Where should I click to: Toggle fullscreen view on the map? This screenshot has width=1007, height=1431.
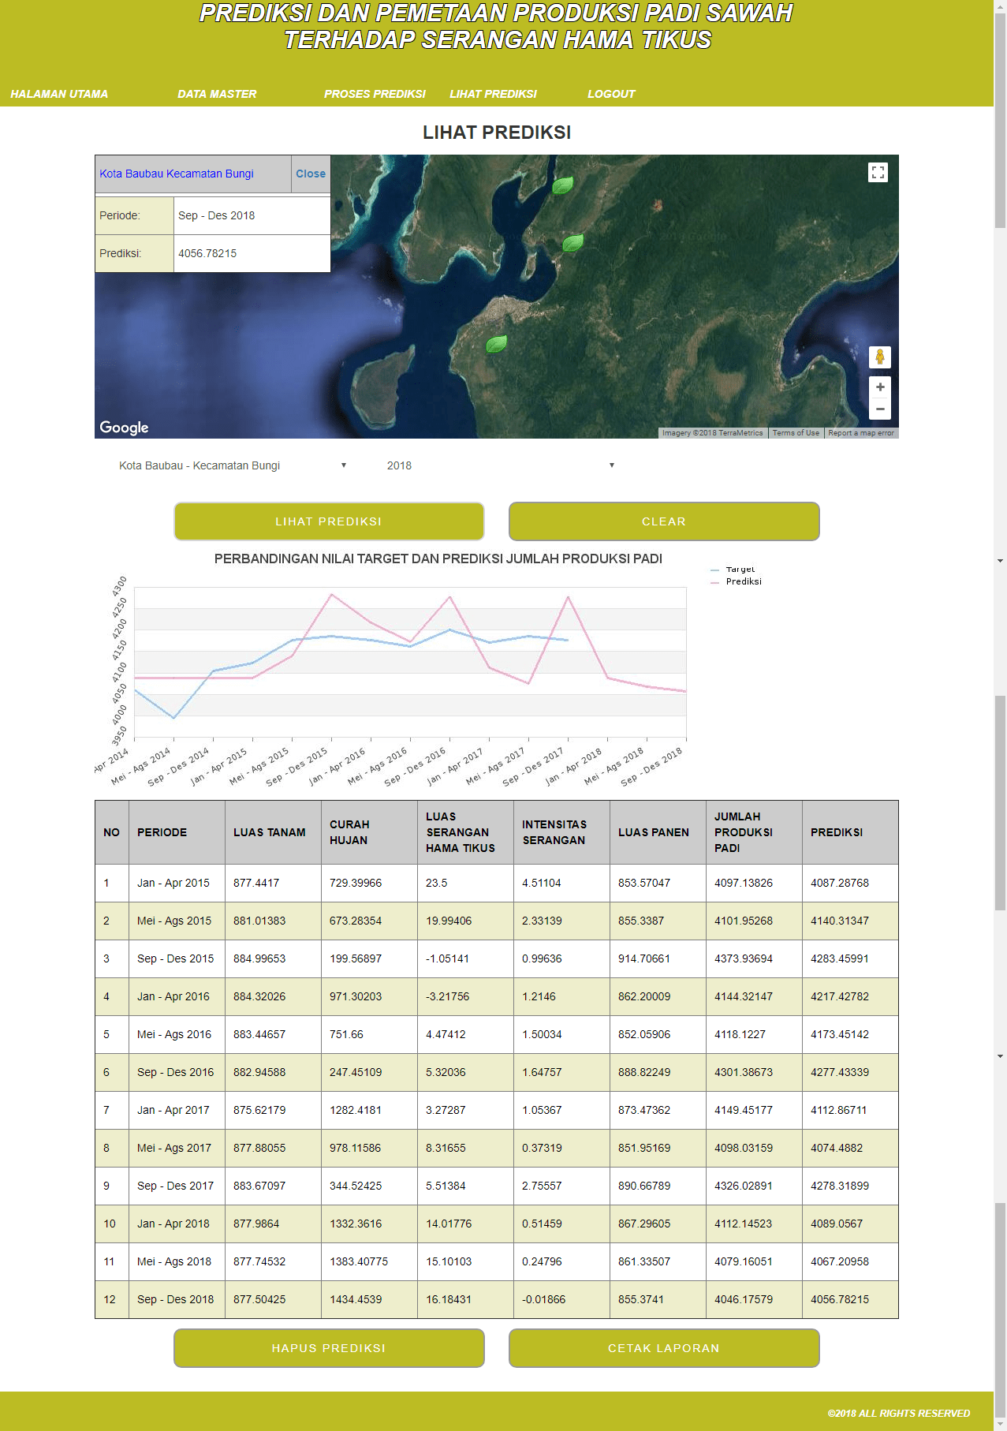(878, 172)
